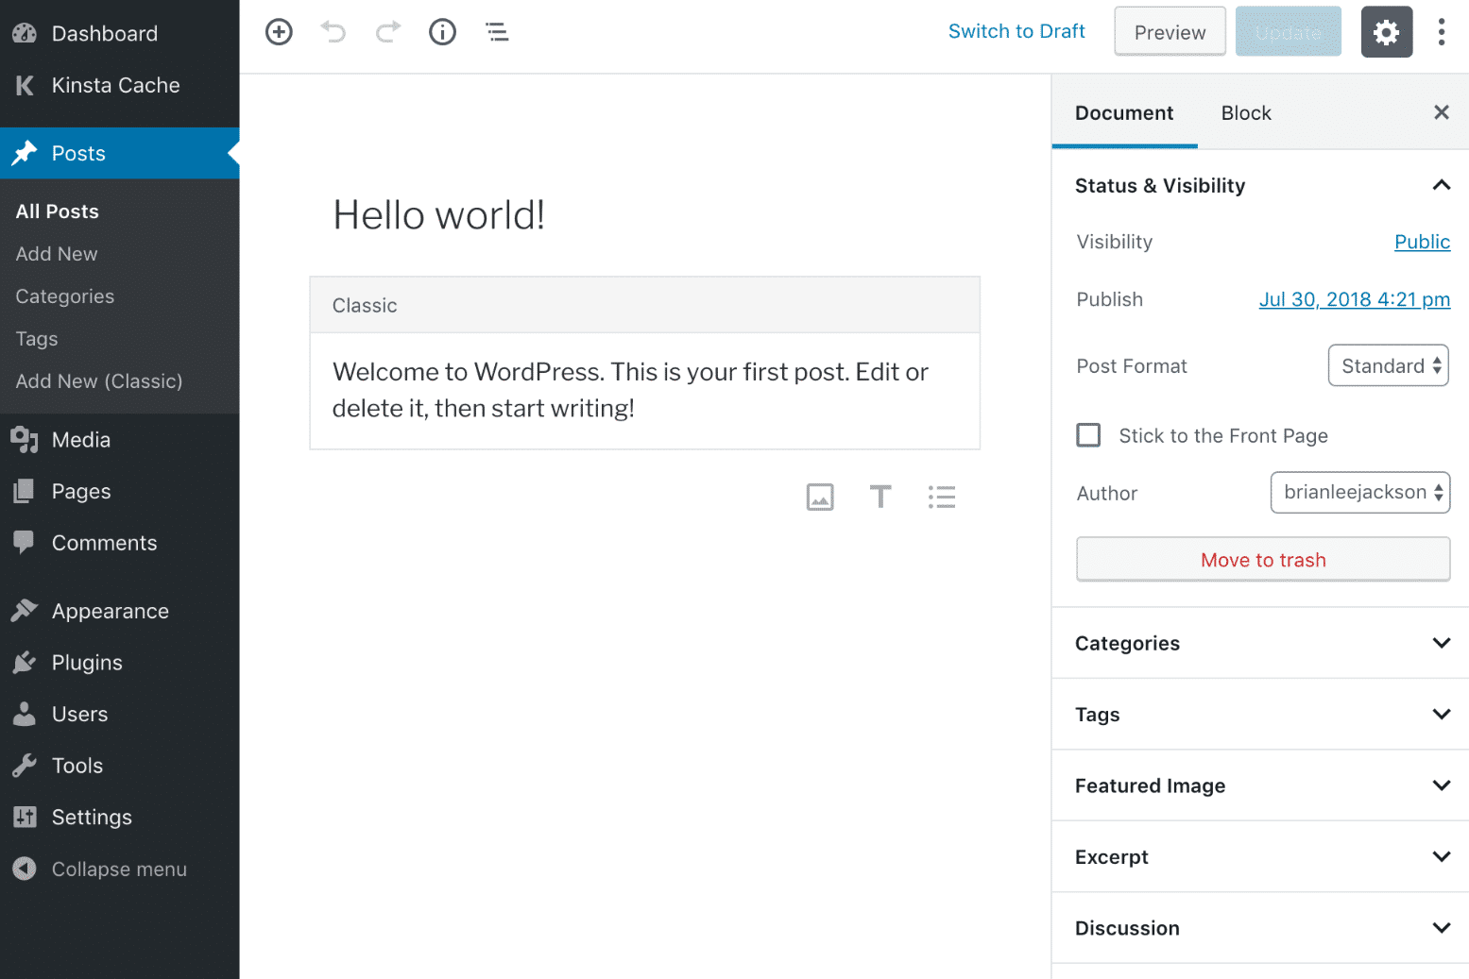Screen dimensions: 1469x979
Task: Open the settings gear panel
Action: 1386,31
